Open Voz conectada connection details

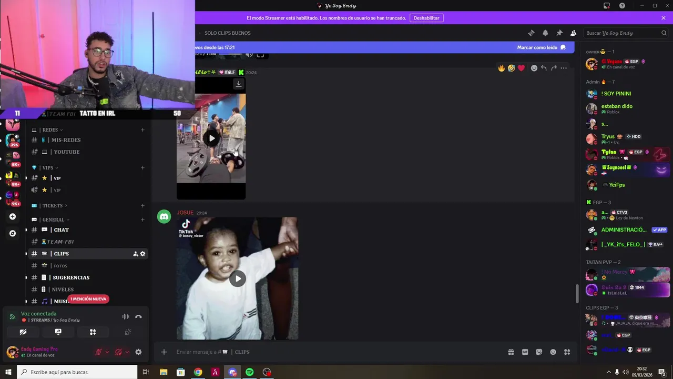pyautogui.click(x=39, y=314)
